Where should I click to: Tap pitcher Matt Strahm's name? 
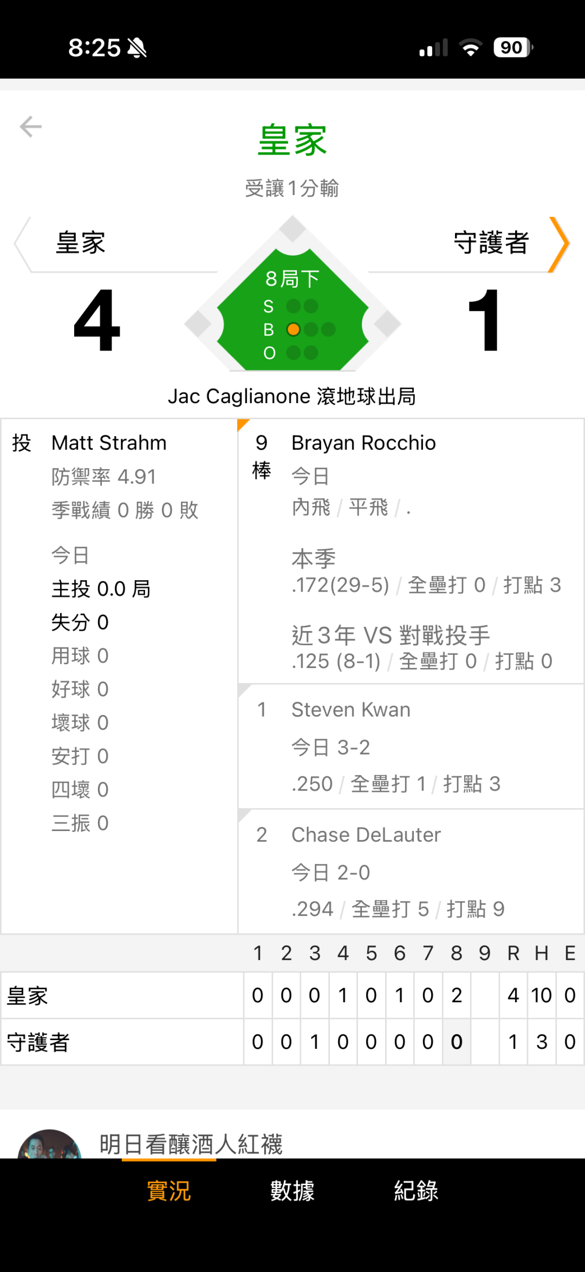pos(109,443)
